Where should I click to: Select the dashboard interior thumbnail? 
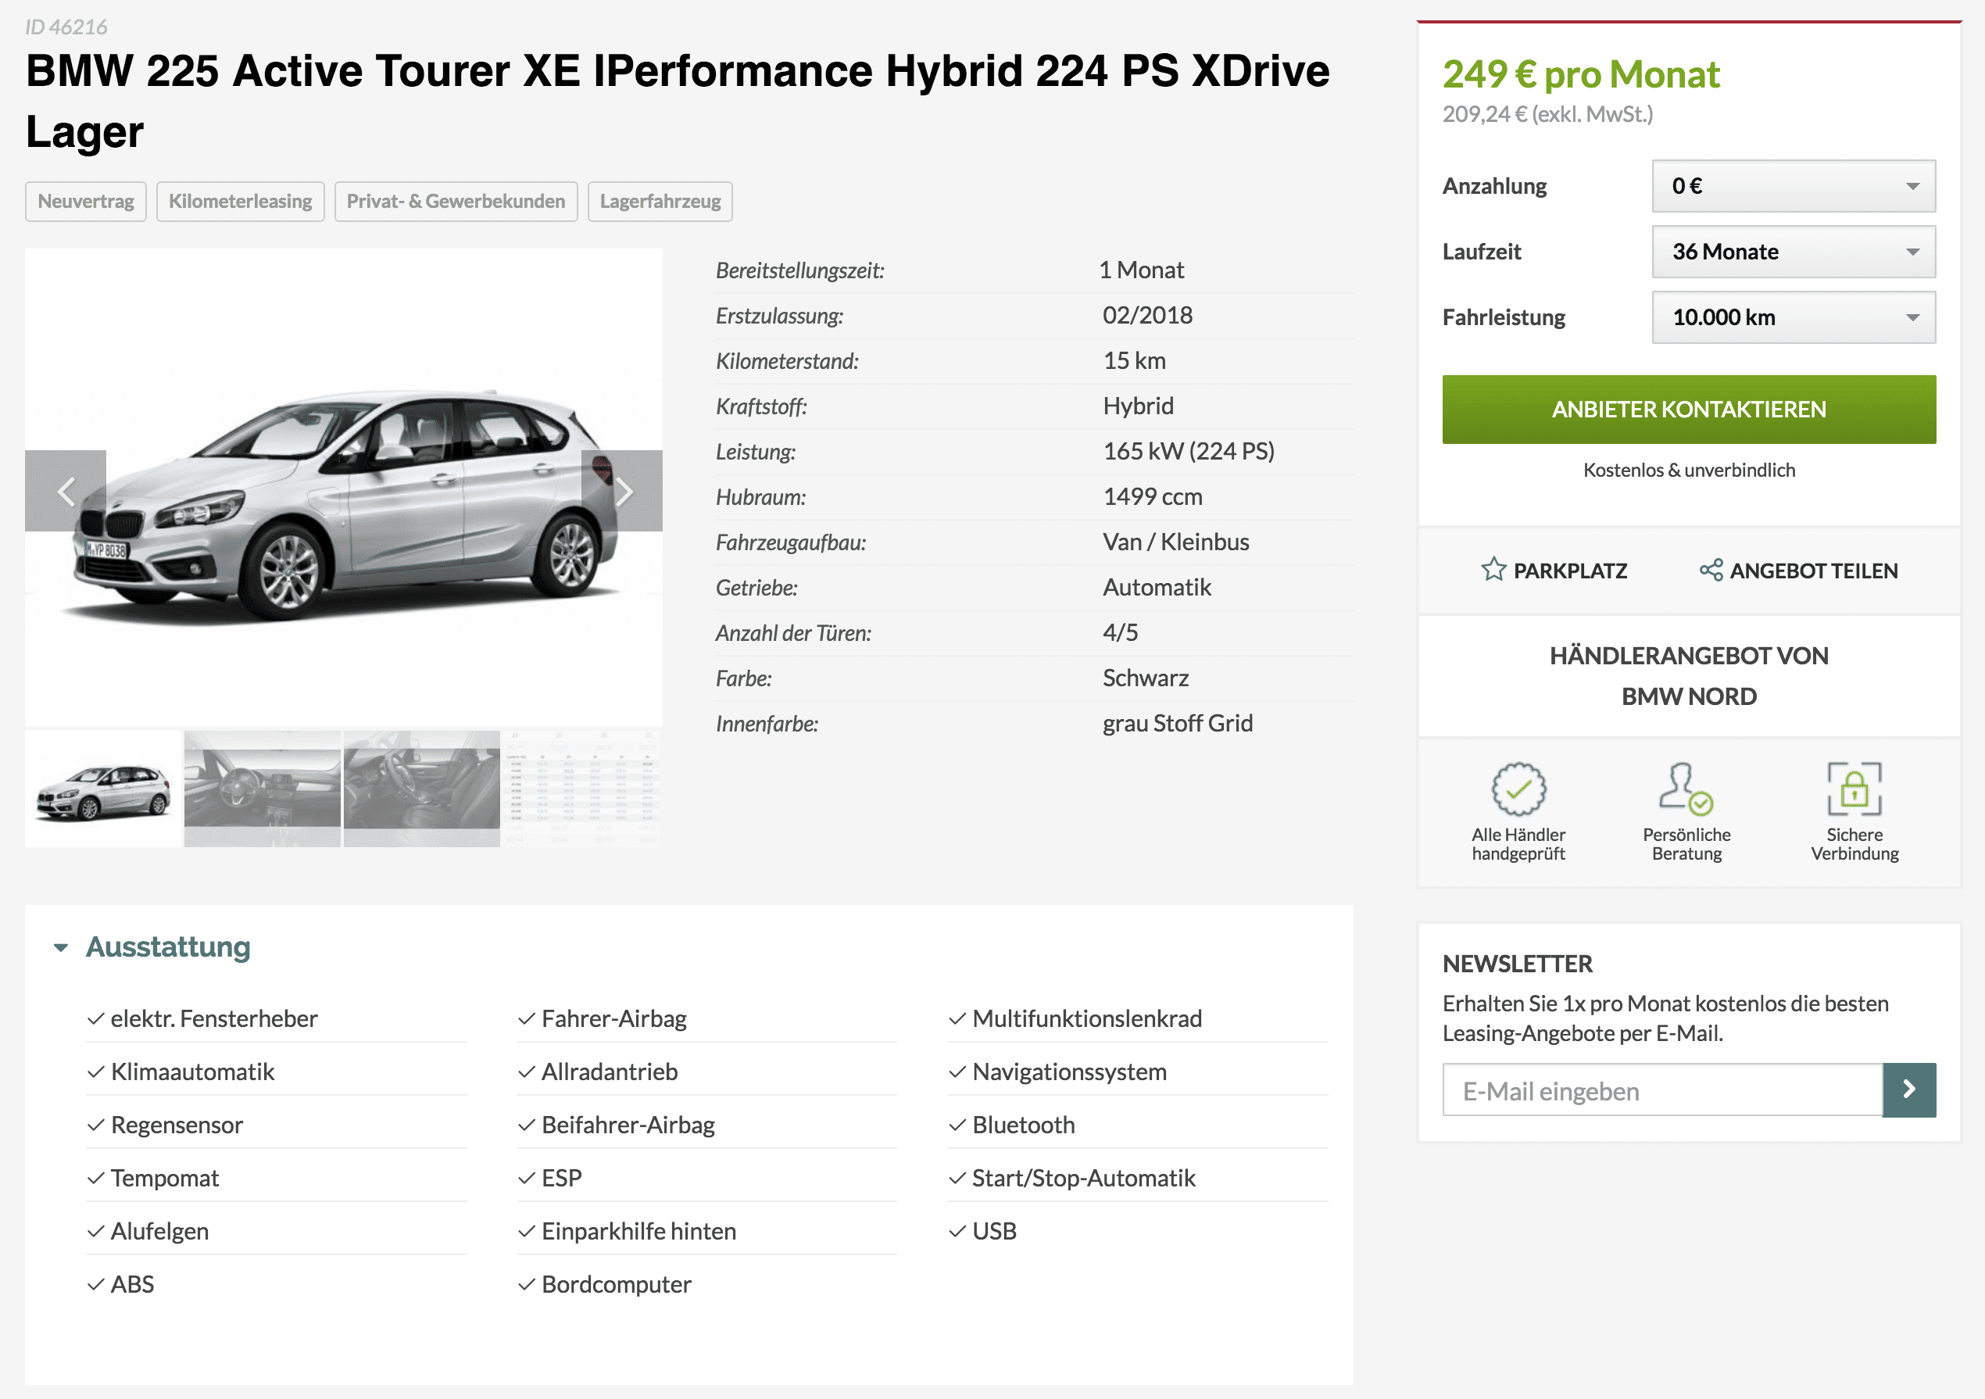(262, 788)
